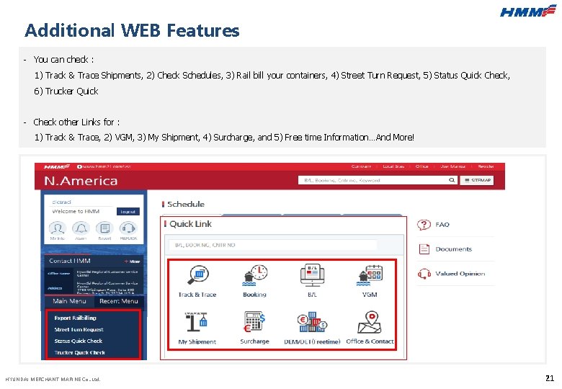The height and width of the screenshot is (389, 562).
Task: Open the B/L monitor icon
Action: 312,275
